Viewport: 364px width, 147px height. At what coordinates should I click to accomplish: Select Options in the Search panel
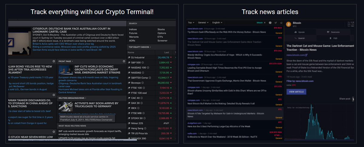[x=162, y=33]
